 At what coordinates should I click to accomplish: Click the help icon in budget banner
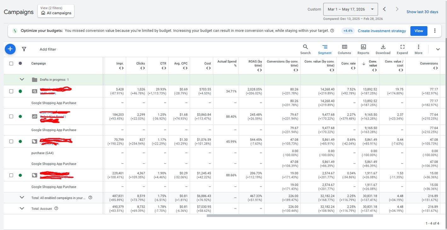pos(332,31)
